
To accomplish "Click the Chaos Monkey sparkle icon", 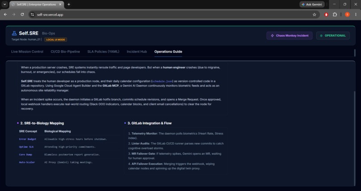I will coord(272,36).
